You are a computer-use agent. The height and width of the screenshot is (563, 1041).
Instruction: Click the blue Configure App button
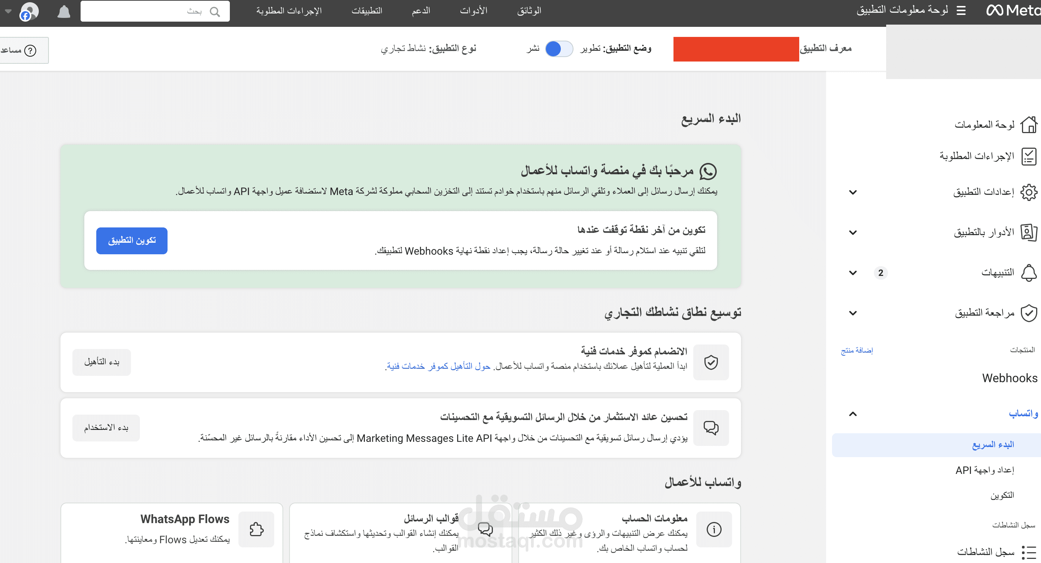tap(132, 241)
